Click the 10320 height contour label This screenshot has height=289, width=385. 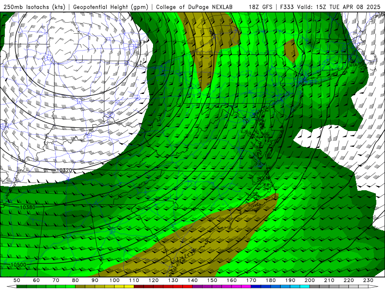coord(64,171)
